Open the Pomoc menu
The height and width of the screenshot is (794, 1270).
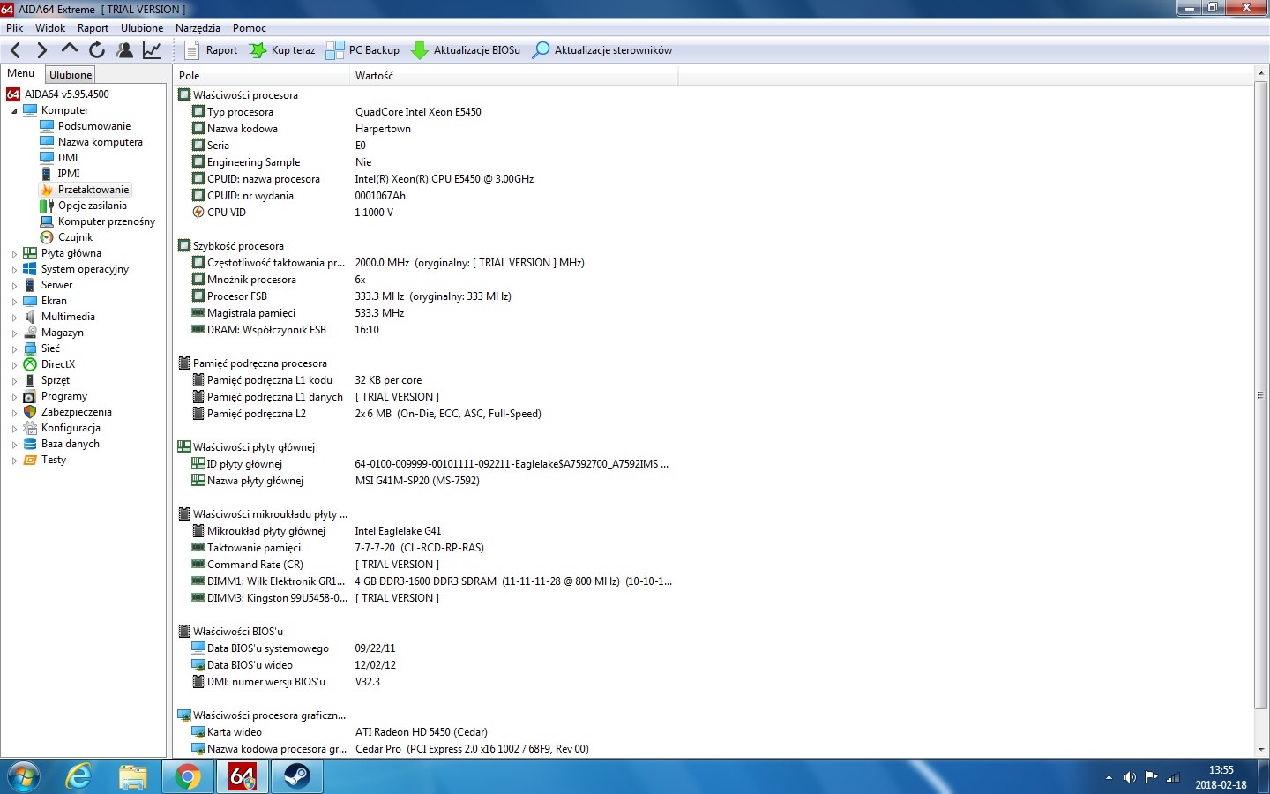coord(250,28)
